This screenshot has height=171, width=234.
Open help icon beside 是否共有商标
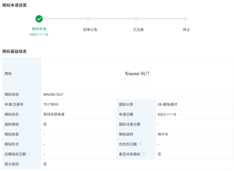point(143,154)
